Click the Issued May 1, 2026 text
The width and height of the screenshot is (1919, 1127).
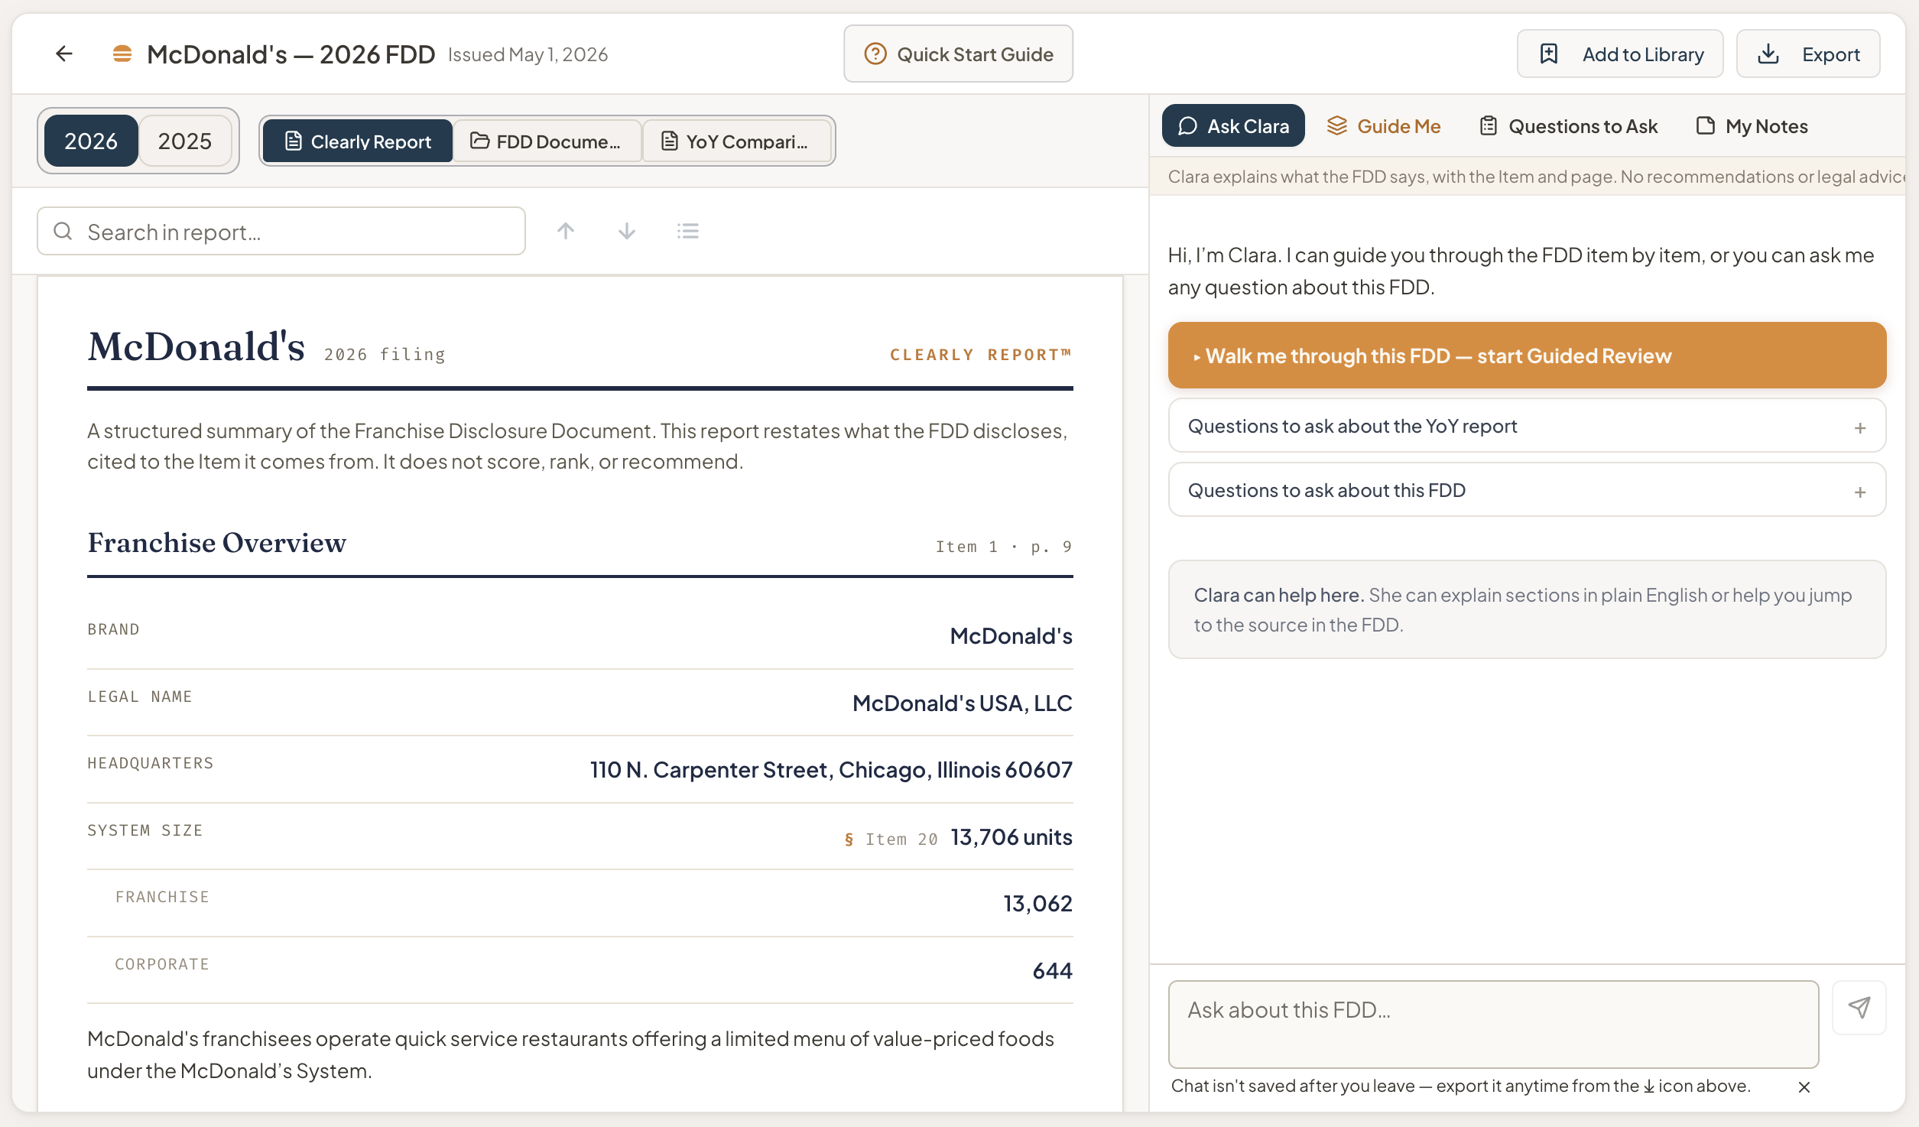point(528,54)
